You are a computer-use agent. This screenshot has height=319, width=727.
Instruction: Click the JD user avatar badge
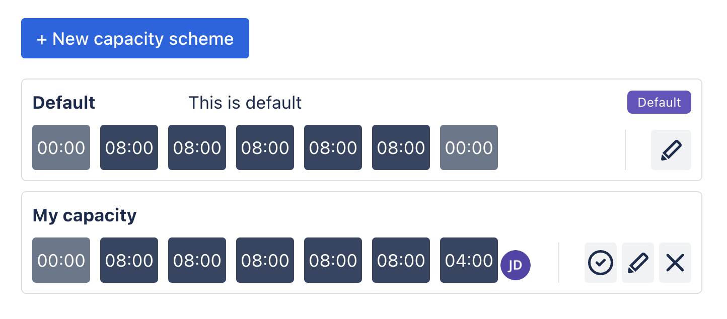coord(516,265)
